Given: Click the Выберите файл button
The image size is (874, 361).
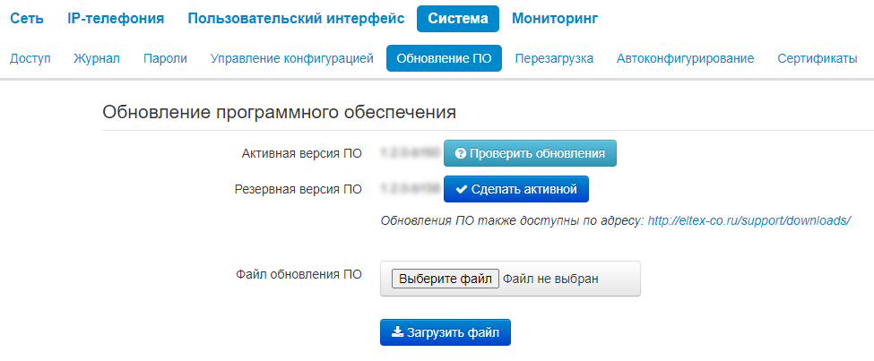Looking at the screenshot, I should point(446,279).
